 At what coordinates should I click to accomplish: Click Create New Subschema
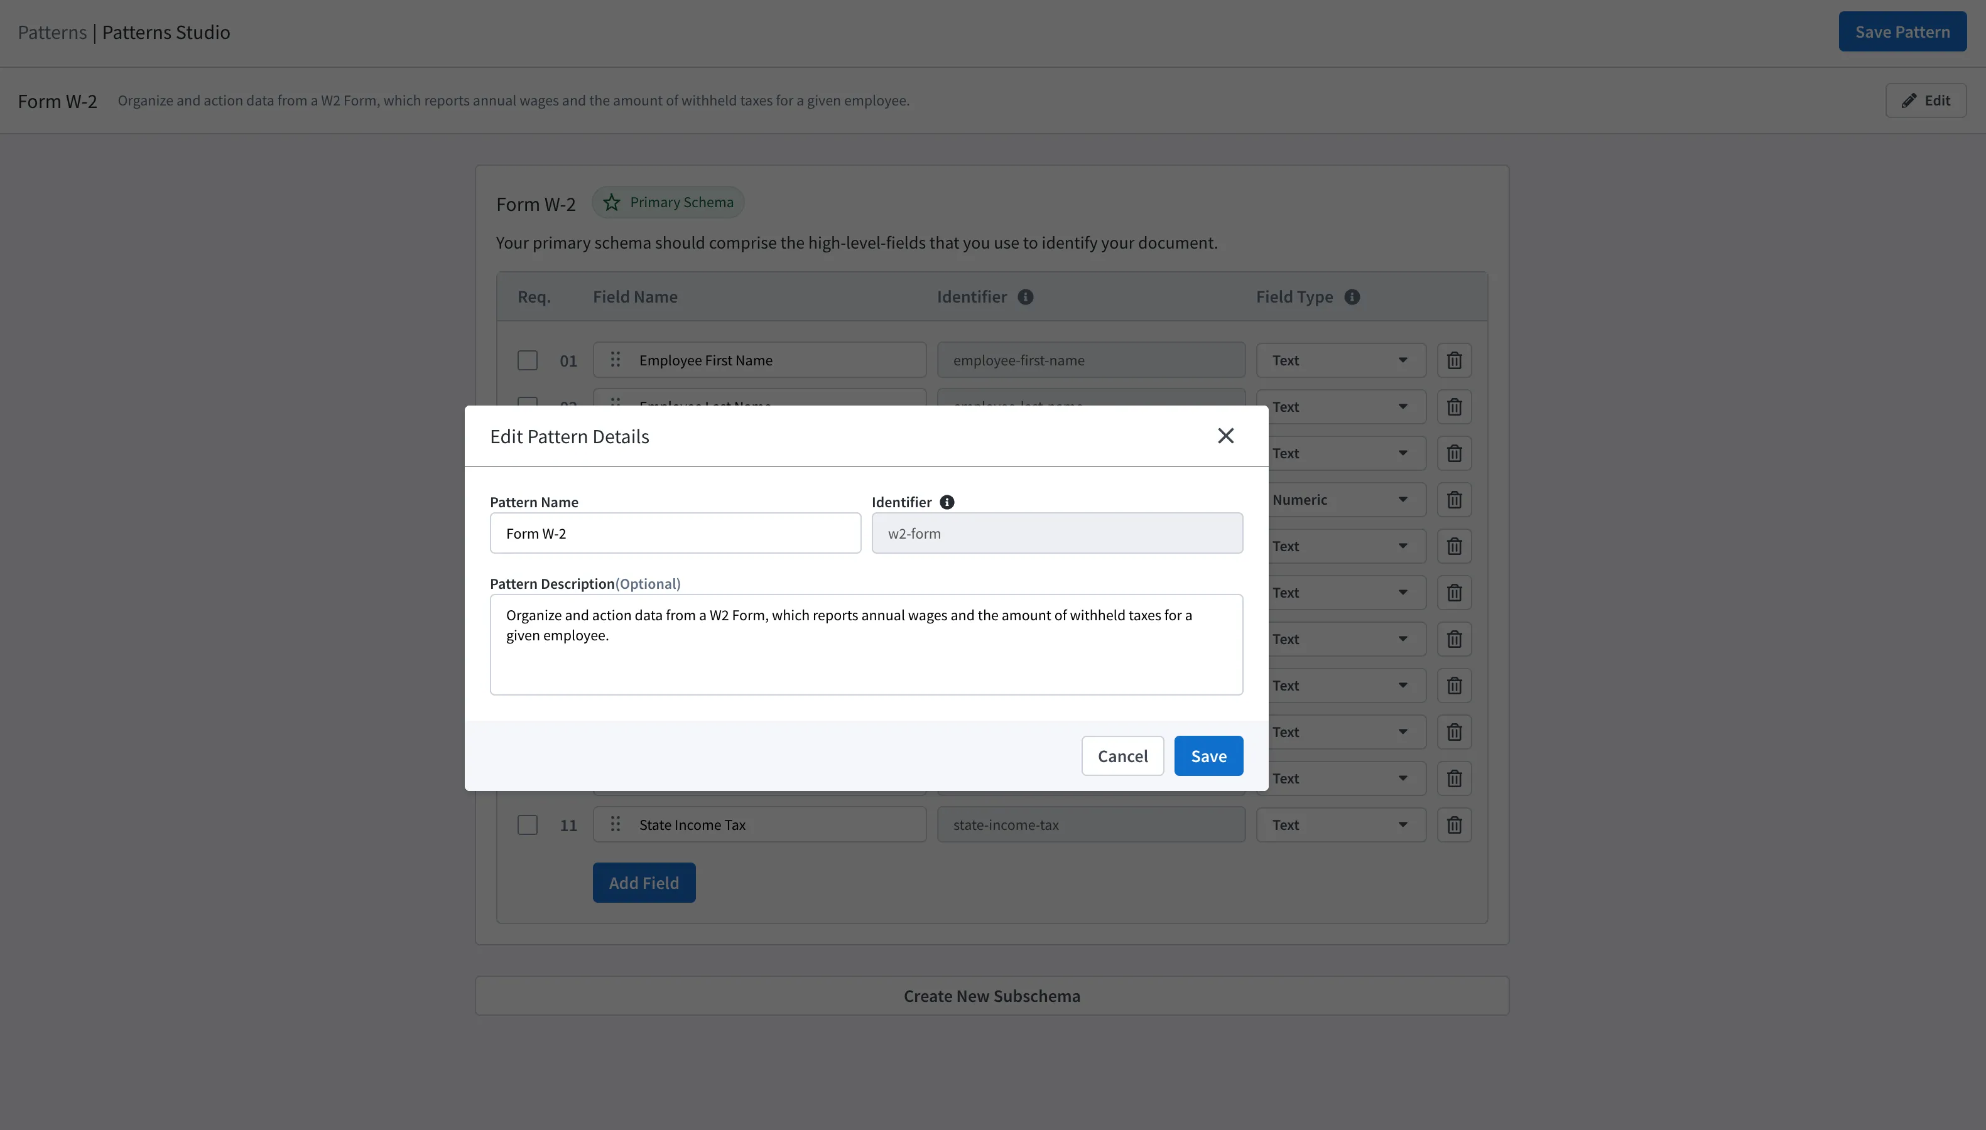[x=992, y=996]
